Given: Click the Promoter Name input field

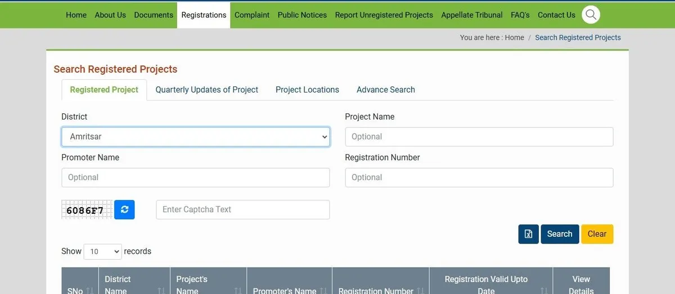Looking at the screenshot, I should (195, 178).
